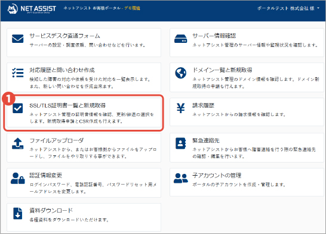Open the 請求履歴 title link
The width and height of the screenshot is (326, 234).
pyautogui.click(x=203, y=105)
